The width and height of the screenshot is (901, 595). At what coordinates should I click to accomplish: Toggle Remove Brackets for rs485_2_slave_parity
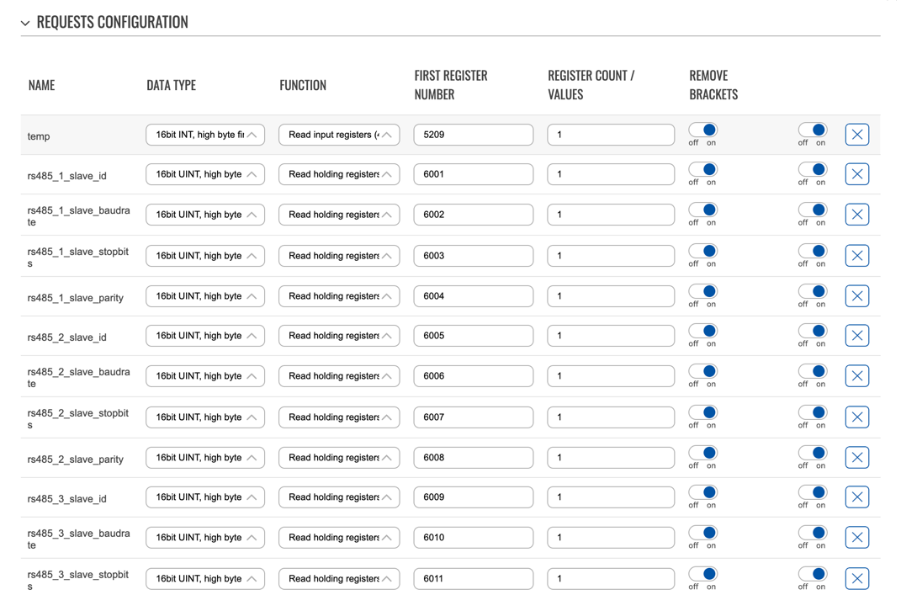point(702,453)
